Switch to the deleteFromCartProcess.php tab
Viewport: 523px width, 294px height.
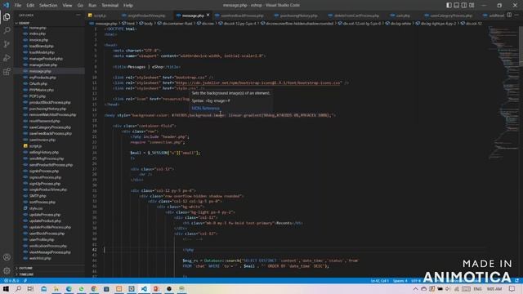click(356, 16)
